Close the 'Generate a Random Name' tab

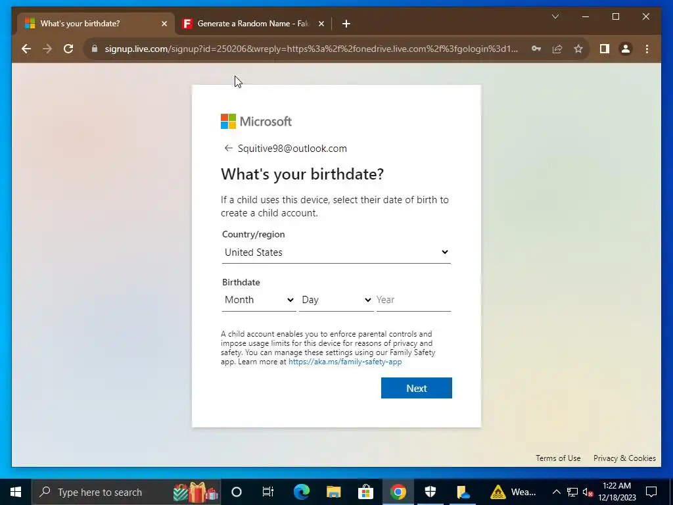pyautogui.click(x=321, y=24)
